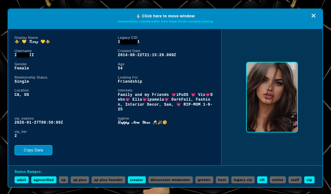Select the 'discussion moderator' badge
The image size is (331, 194).
pos(170,180)
